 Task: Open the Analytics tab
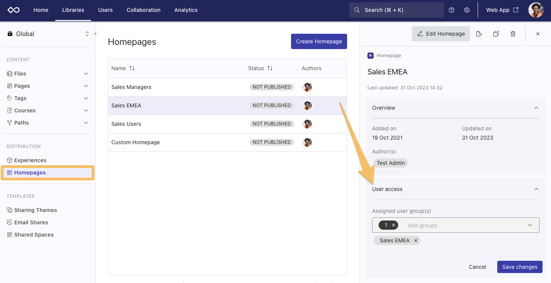pos(186,10)
